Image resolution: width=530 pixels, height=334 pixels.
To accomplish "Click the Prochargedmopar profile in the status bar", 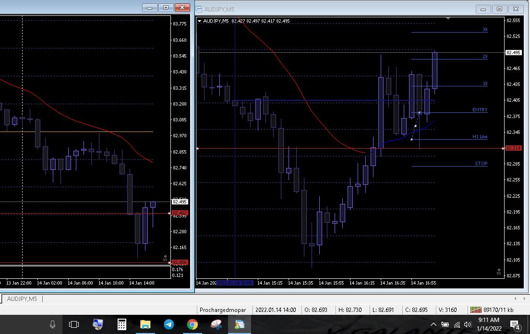I will click(x=223, y=310).
